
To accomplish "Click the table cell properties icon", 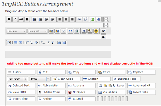I will click(x=20, y=43).
